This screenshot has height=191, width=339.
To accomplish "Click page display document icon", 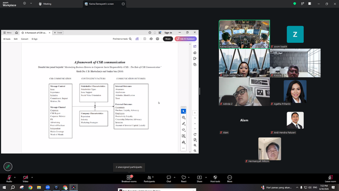I will (195, 140).
